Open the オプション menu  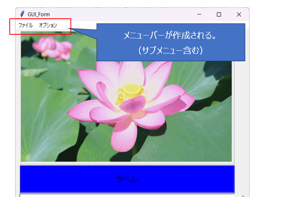(x=48, y=25)
